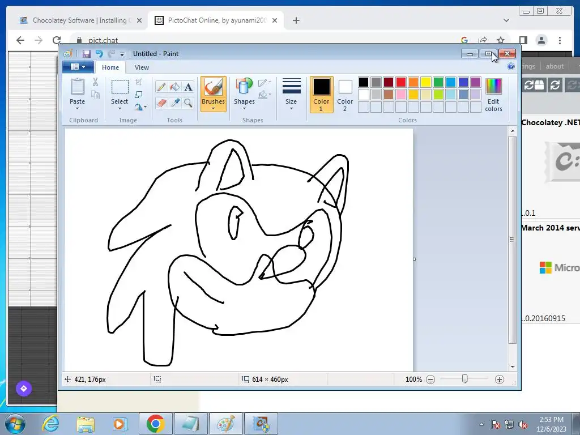Show hidden tray icons arrow
580x435 pixels.
(x=481, y=424)
